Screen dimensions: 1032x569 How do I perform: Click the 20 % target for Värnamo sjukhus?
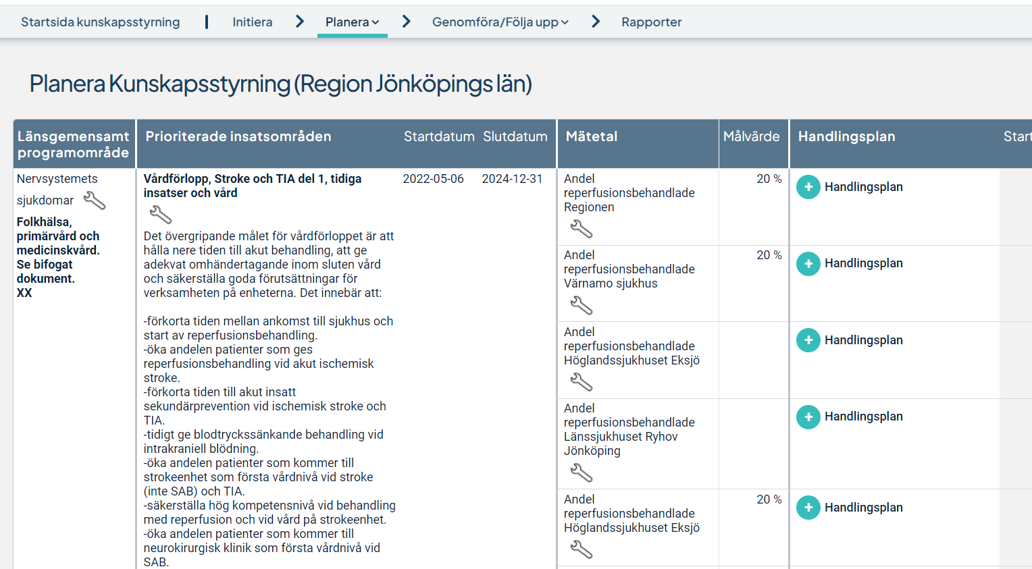click(769, 255)
